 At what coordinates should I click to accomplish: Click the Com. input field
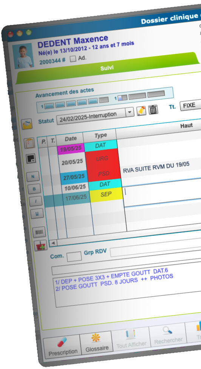click(74, 257)
